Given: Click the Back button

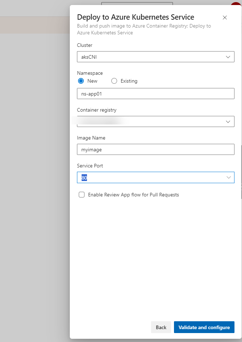Looking at the screenshot, I should (x=161, y=327).
